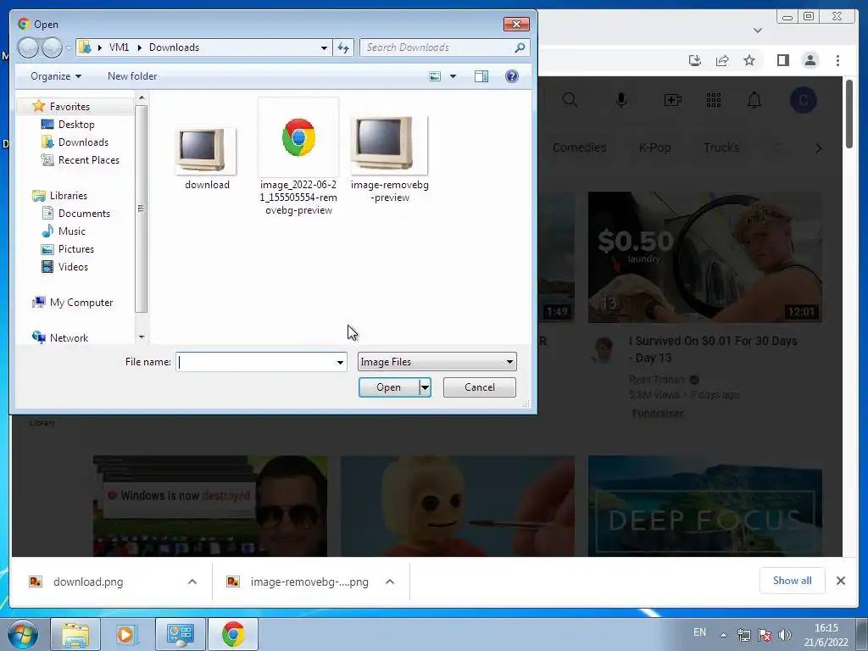Focus the Search Downloads field

444,47
